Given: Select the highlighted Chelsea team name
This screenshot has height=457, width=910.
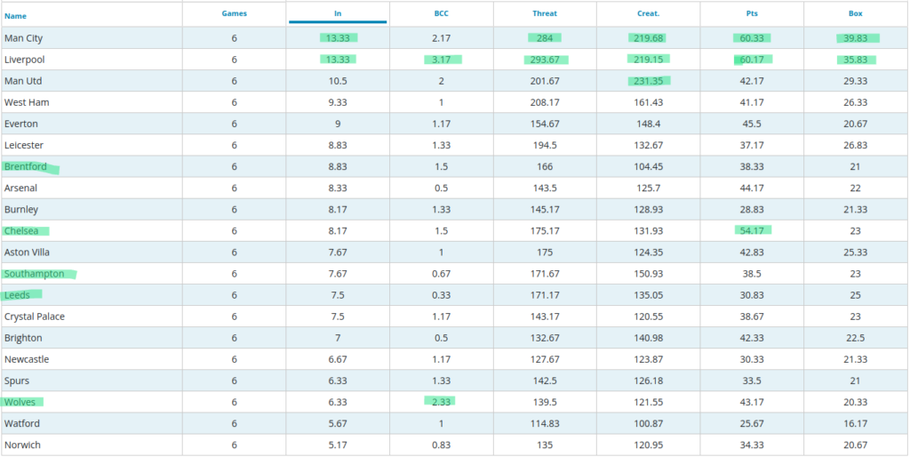Looking at the screenshot, I should [21, 231].
